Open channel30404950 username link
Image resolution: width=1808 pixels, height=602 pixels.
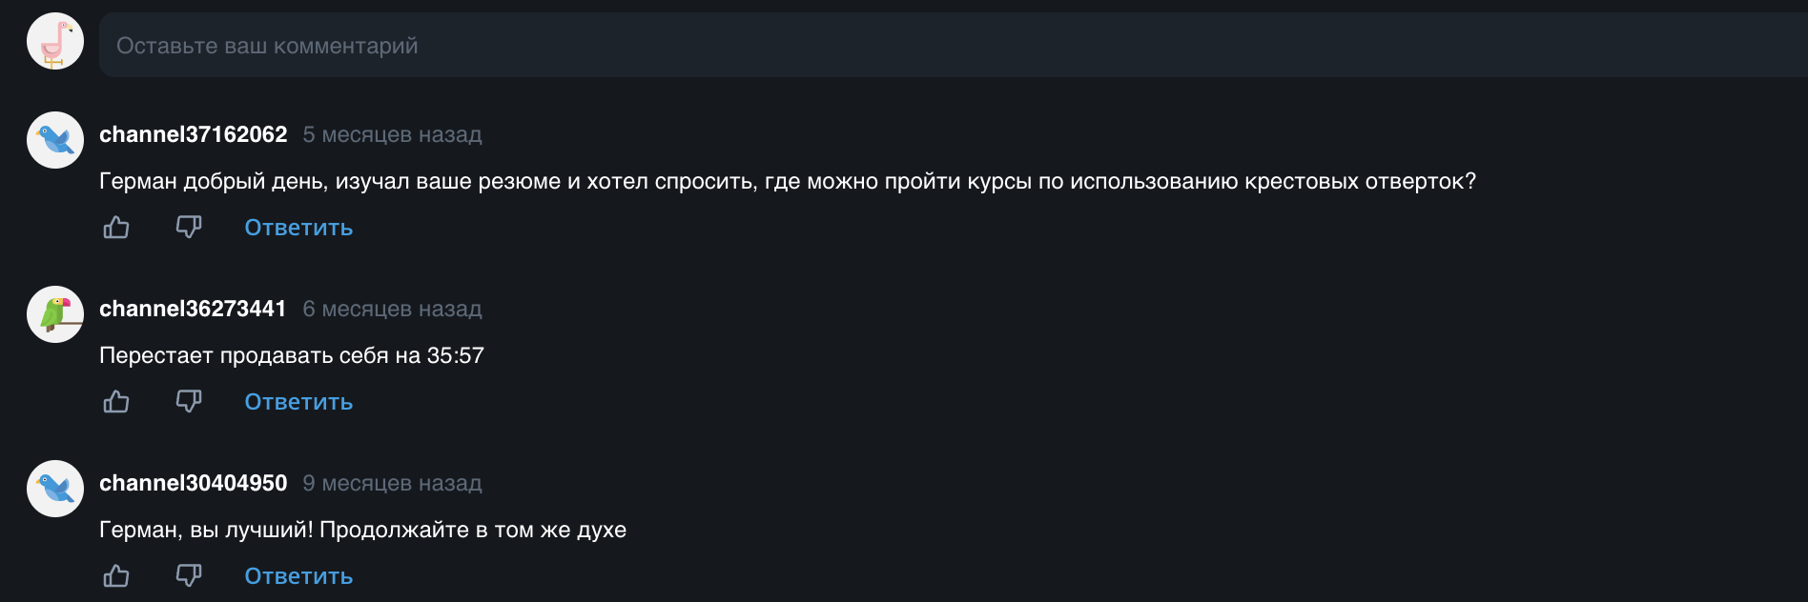tap(194, 484)
